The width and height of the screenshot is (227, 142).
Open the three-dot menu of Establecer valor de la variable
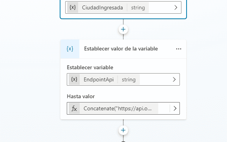[x=179, y=49]
